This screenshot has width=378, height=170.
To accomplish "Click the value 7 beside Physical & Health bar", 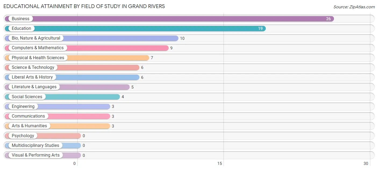I will (x=152, y=58).
